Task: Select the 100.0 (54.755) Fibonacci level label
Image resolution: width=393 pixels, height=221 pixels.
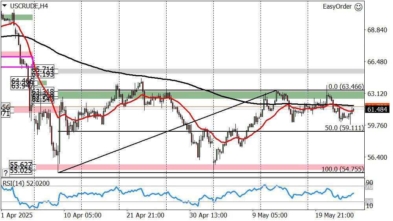Action: (x=343, y=169)
